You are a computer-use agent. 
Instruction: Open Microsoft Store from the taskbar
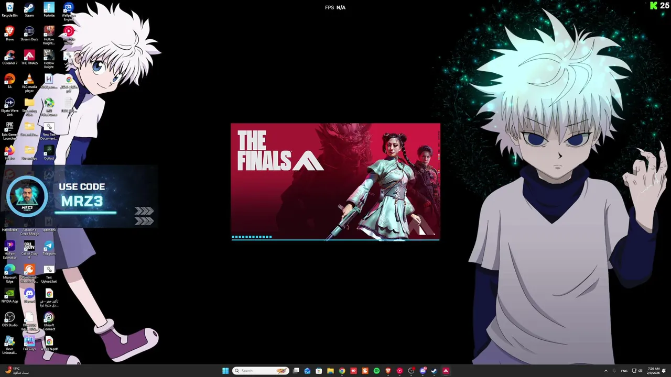(319, 371)
